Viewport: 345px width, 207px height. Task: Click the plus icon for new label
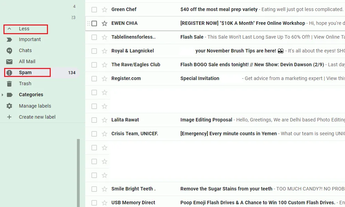[x=9, y=117]
